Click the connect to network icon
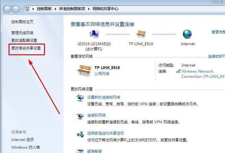225x153 pixels. point(80,116)
